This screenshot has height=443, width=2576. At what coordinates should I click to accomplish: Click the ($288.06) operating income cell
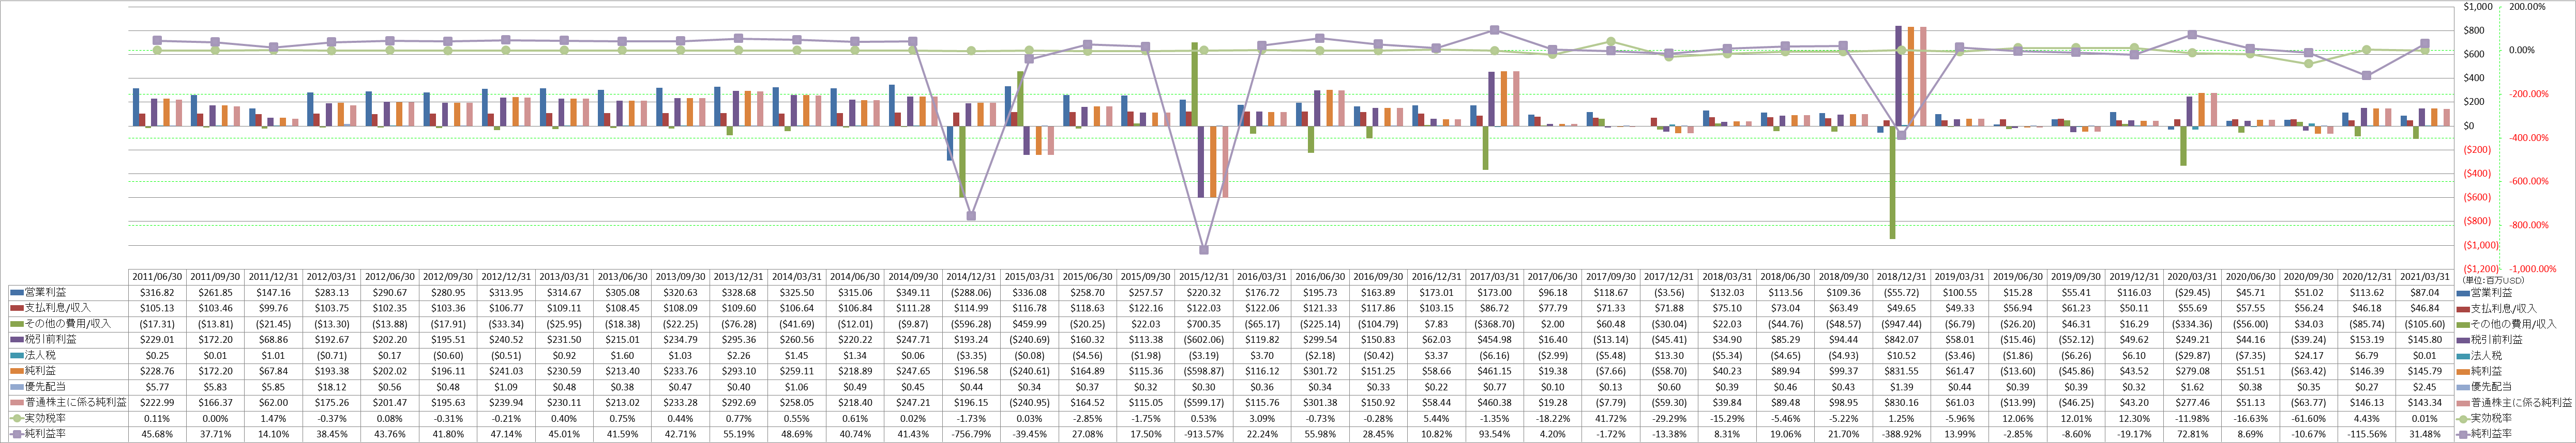[971, 292]
